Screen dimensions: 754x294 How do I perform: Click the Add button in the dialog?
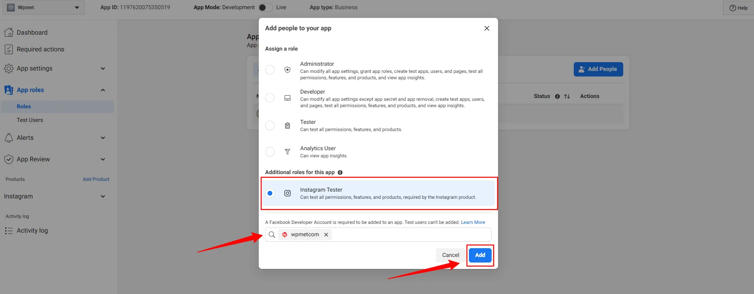point(480,255)
